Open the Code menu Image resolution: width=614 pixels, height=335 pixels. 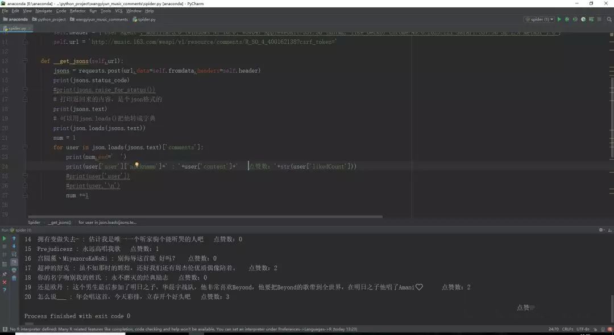pos(61,11)
